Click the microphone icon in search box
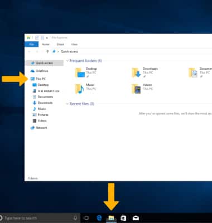 [75, 218]
